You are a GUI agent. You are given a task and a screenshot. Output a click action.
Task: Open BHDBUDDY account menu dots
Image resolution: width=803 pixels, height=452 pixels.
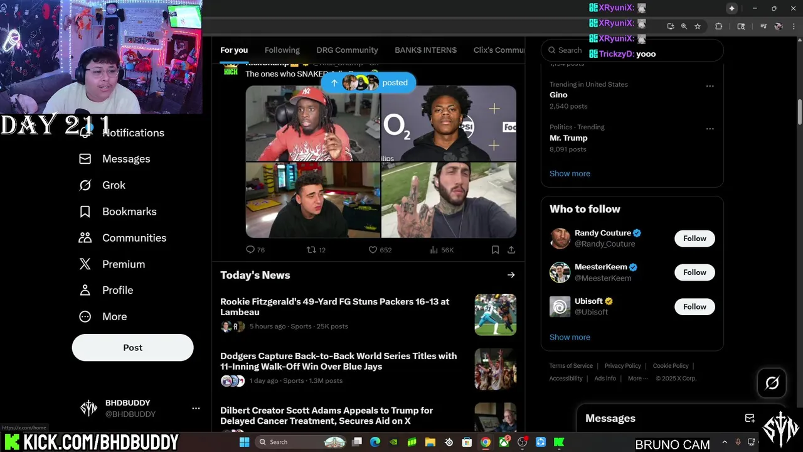point(196,408)
